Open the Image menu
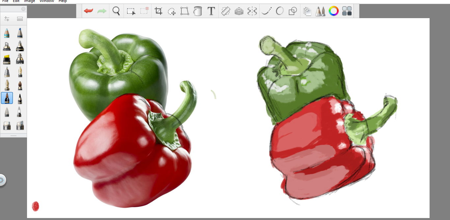450x220 pixels. 29,1
